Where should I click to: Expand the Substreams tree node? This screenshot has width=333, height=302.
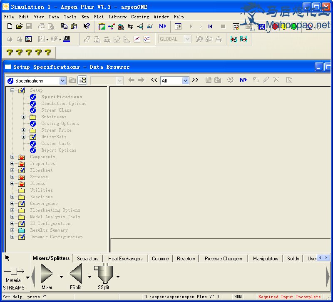tap(24, 117)
